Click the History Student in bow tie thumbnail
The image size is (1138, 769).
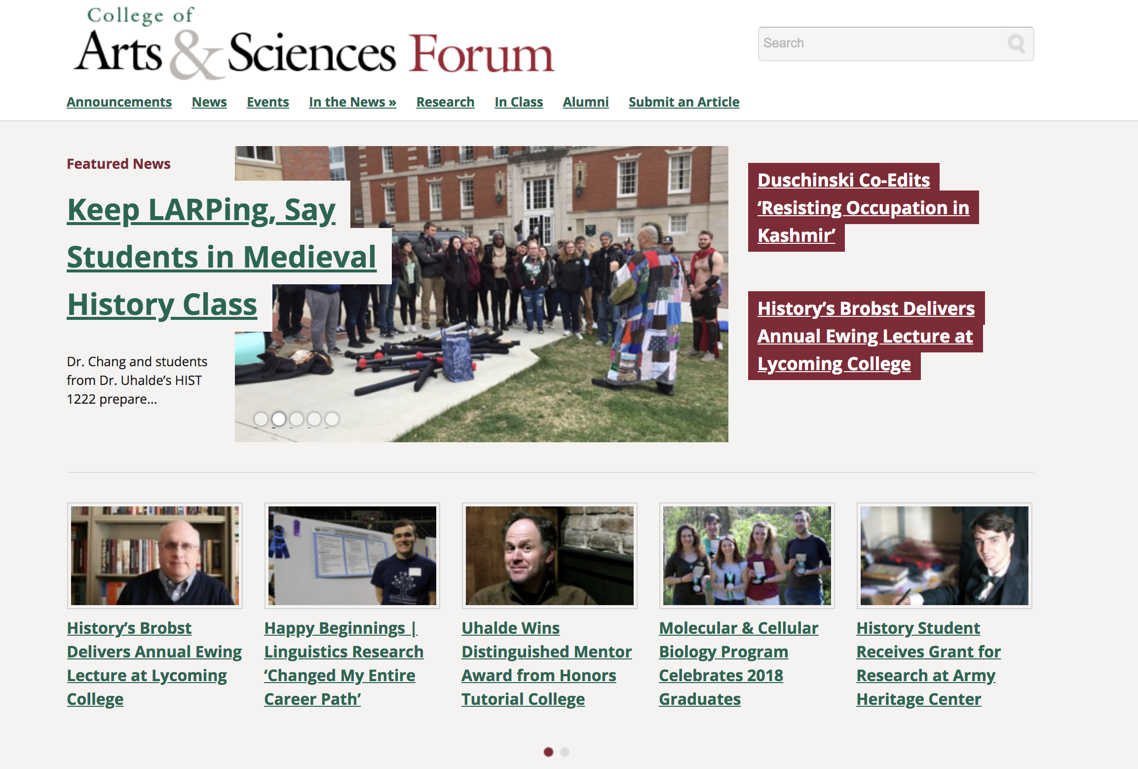[x=945, y=556]
